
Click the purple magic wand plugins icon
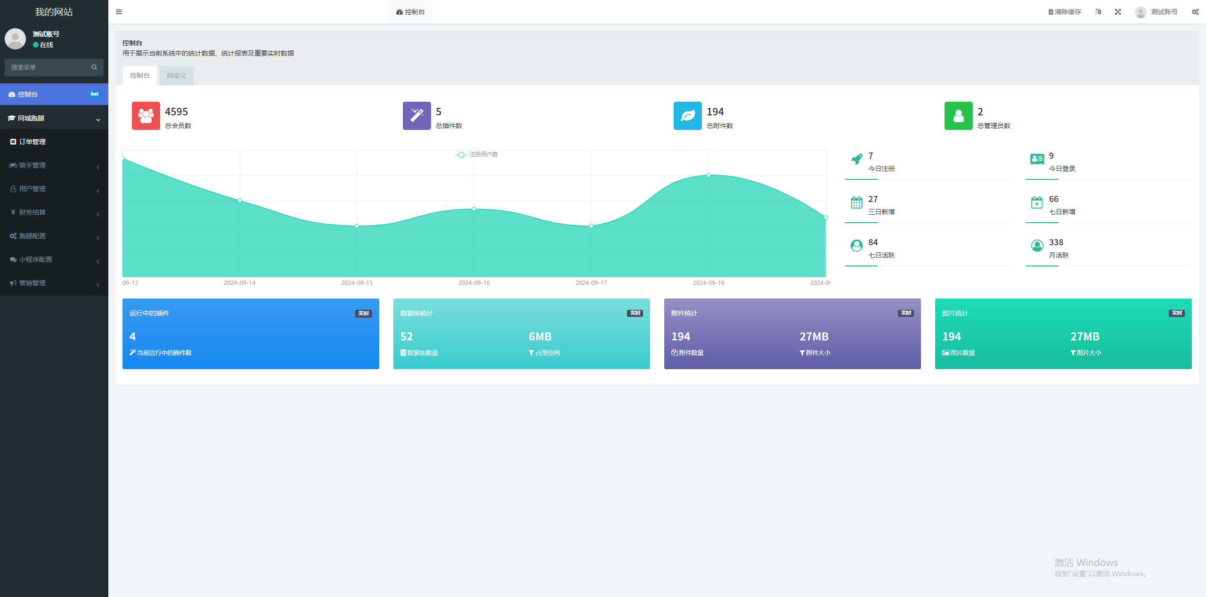click(416, 116)
